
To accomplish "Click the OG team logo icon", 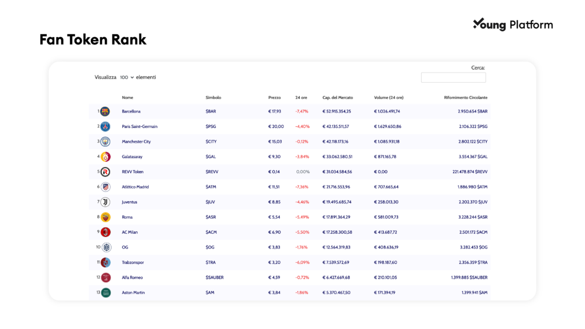I will coord(106,247).
